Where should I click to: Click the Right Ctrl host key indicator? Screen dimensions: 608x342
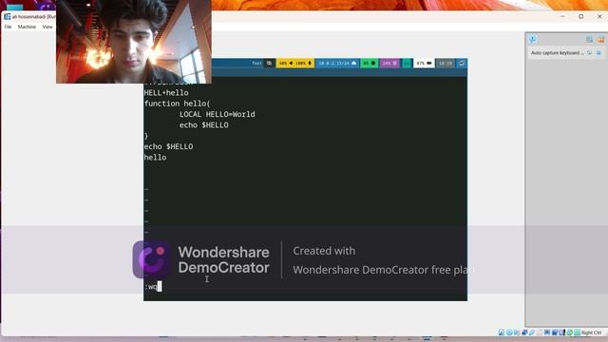(x=591, y=332)
